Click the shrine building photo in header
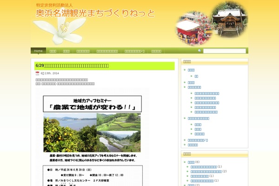 point(230,20)
